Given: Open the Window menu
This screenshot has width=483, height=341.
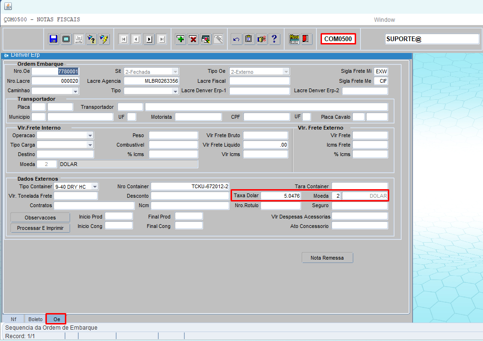Looking at the screenshot, I should point(384,20).
